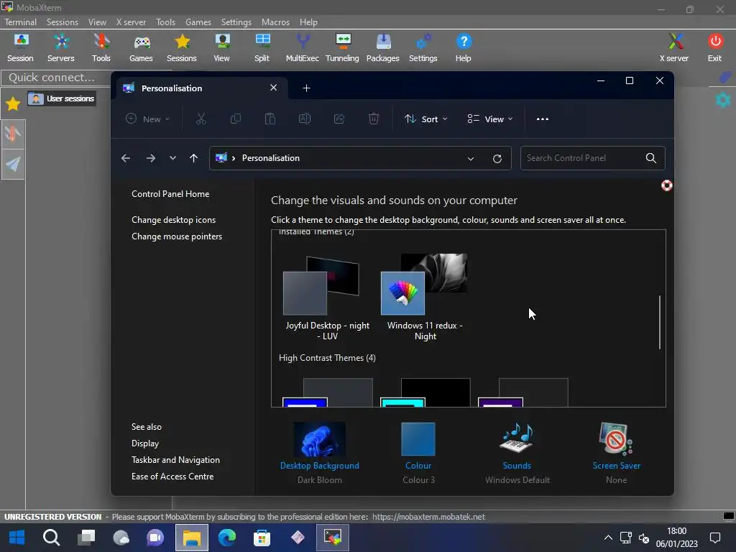736x552 pixels.
Task: Select the Split toolbar icon
Action: click(262, 48)
